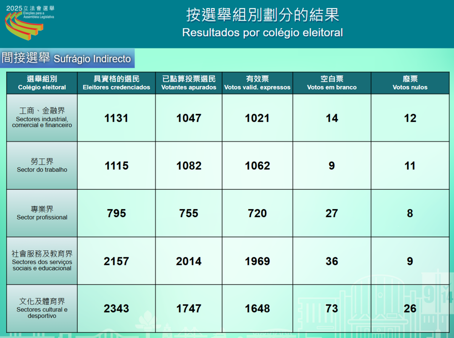Click the Votantes apurados column header
454x338 pixels.
coord(189,83)
